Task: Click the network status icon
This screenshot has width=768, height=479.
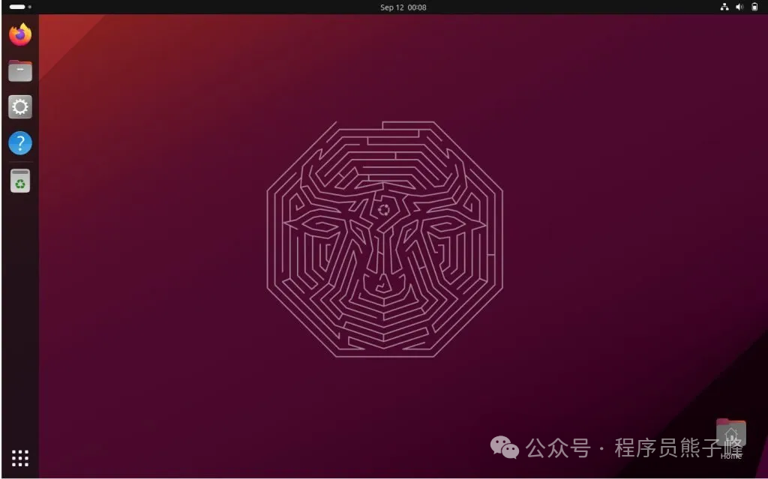Action: pyautogui.click(x=724, y=7)
